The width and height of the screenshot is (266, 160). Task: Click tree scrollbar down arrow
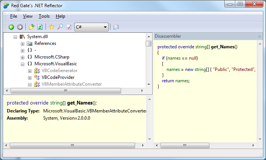(x=149, y=85)
